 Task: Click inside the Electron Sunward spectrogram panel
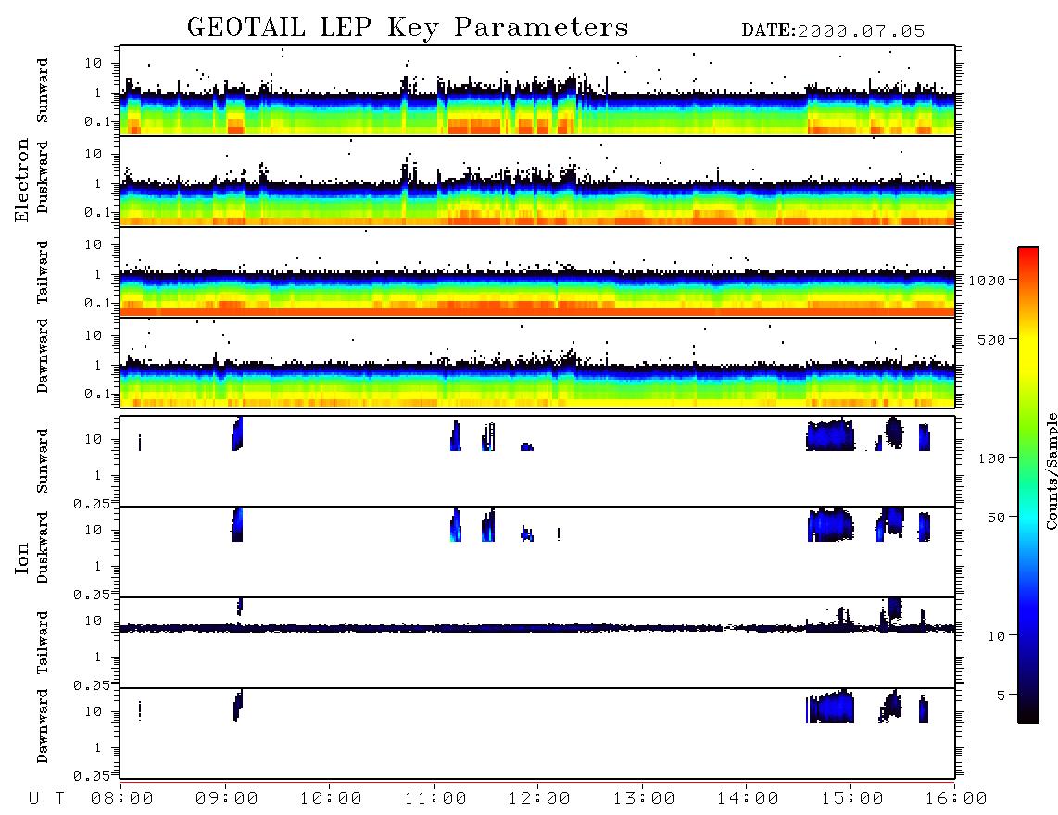(537, 91)
